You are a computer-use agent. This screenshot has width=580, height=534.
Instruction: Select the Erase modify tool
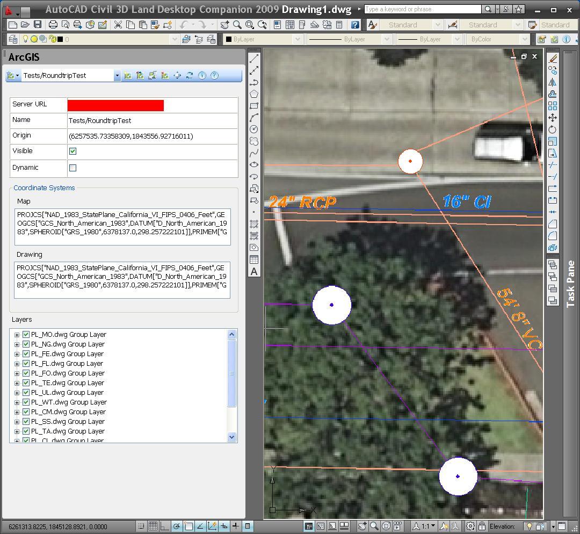(553, 59)
